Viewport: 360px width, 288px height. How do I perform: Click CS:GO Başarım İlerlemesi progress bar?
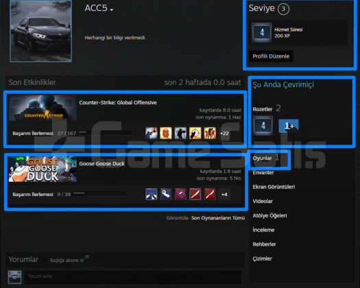(105, 132)
